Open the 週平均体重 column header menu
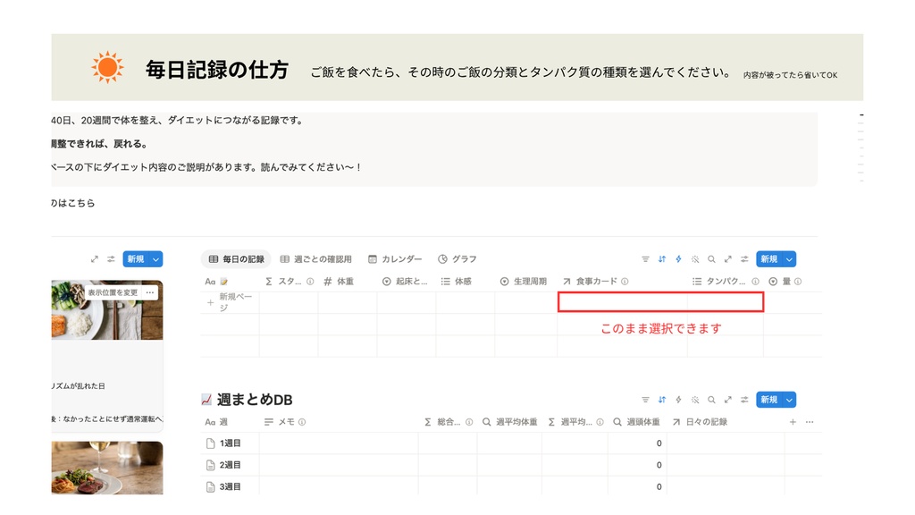The height and width of the screenshot is (515, 915). pos(510,422)
